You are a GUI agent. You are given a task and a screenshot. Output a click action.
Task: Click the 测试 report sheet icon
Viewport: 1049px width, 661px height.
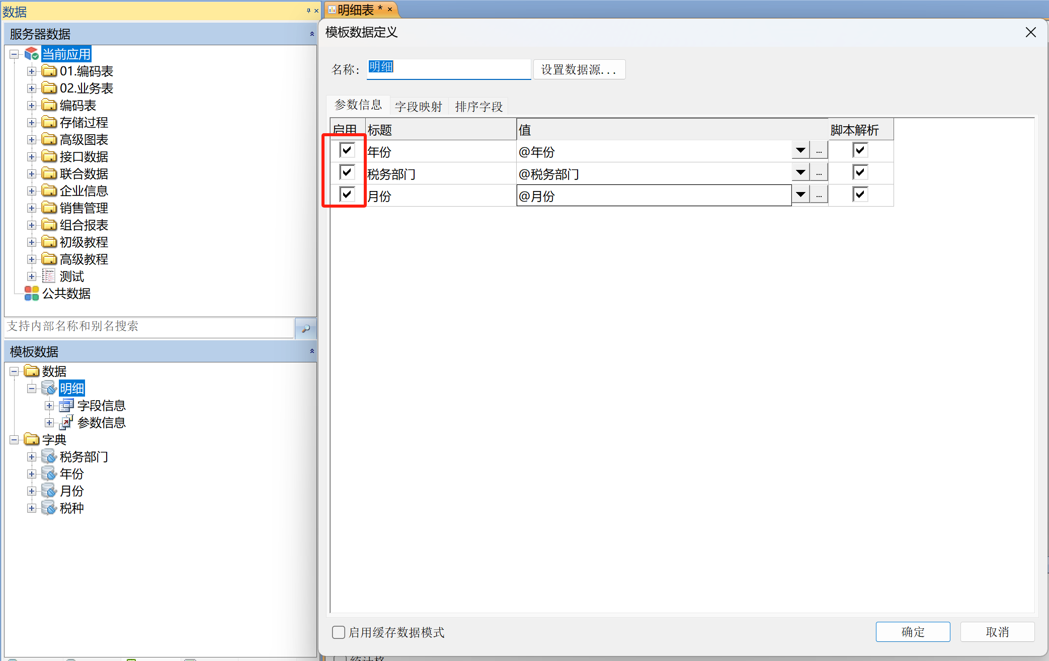(x=49, y=276)
